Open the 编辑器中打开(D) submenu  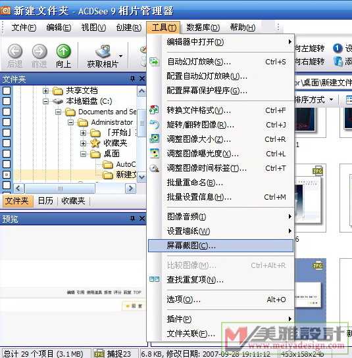220,42
